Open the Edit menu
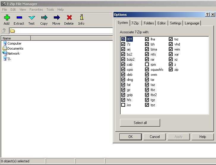This screenshot has height=165, width=216. click(x=13, y=10)
